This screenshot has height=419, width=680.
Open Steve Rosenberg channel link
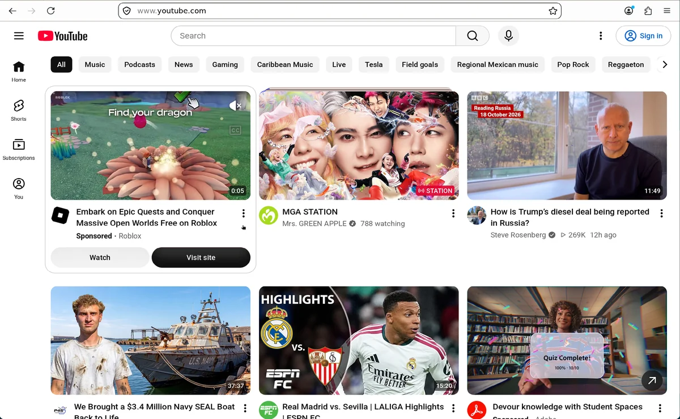click(518, 235)
